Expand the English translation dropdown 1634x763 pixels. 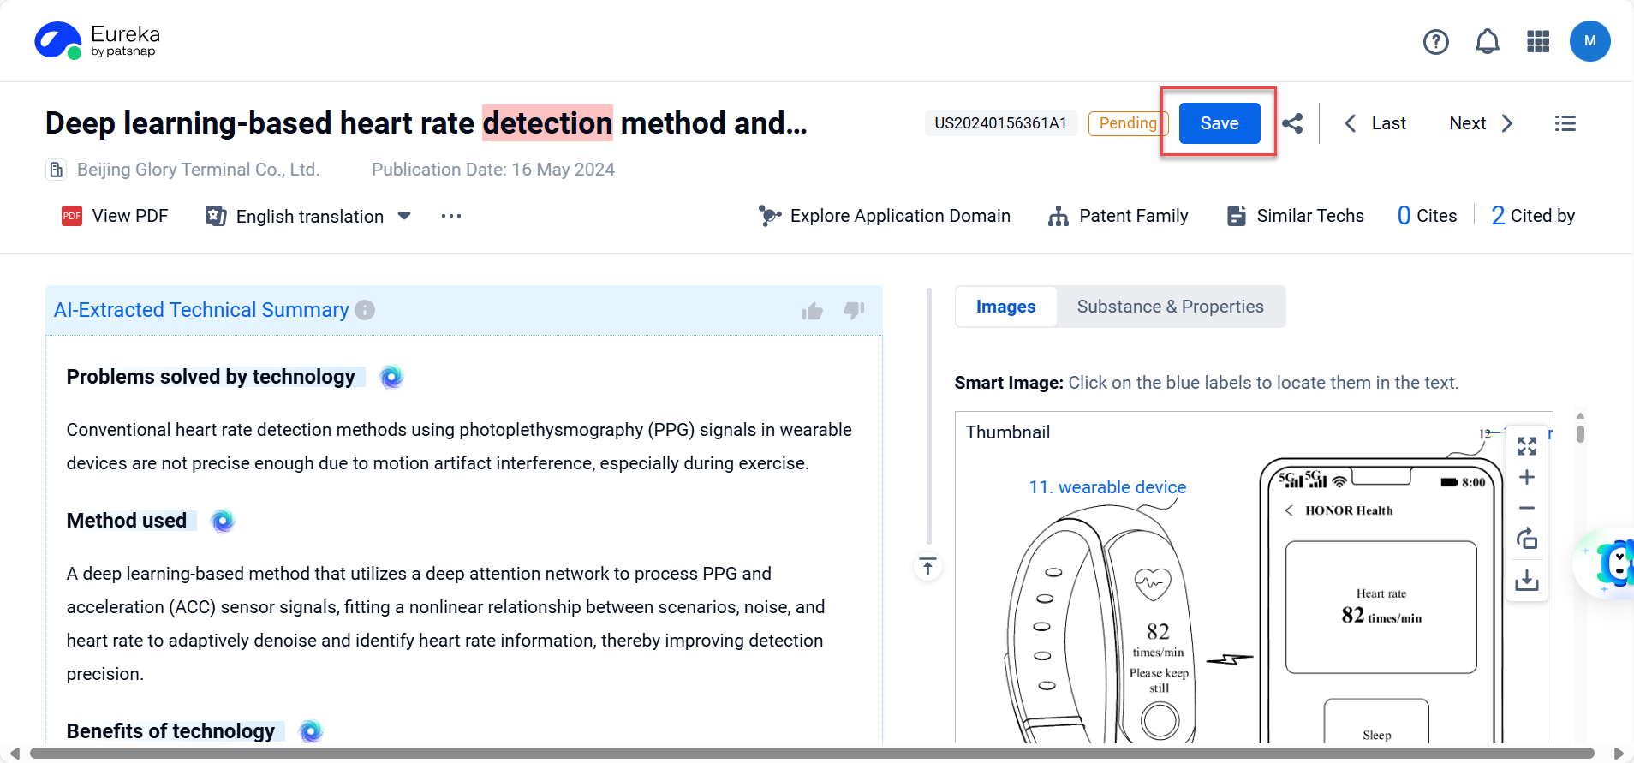pos(404,216)
